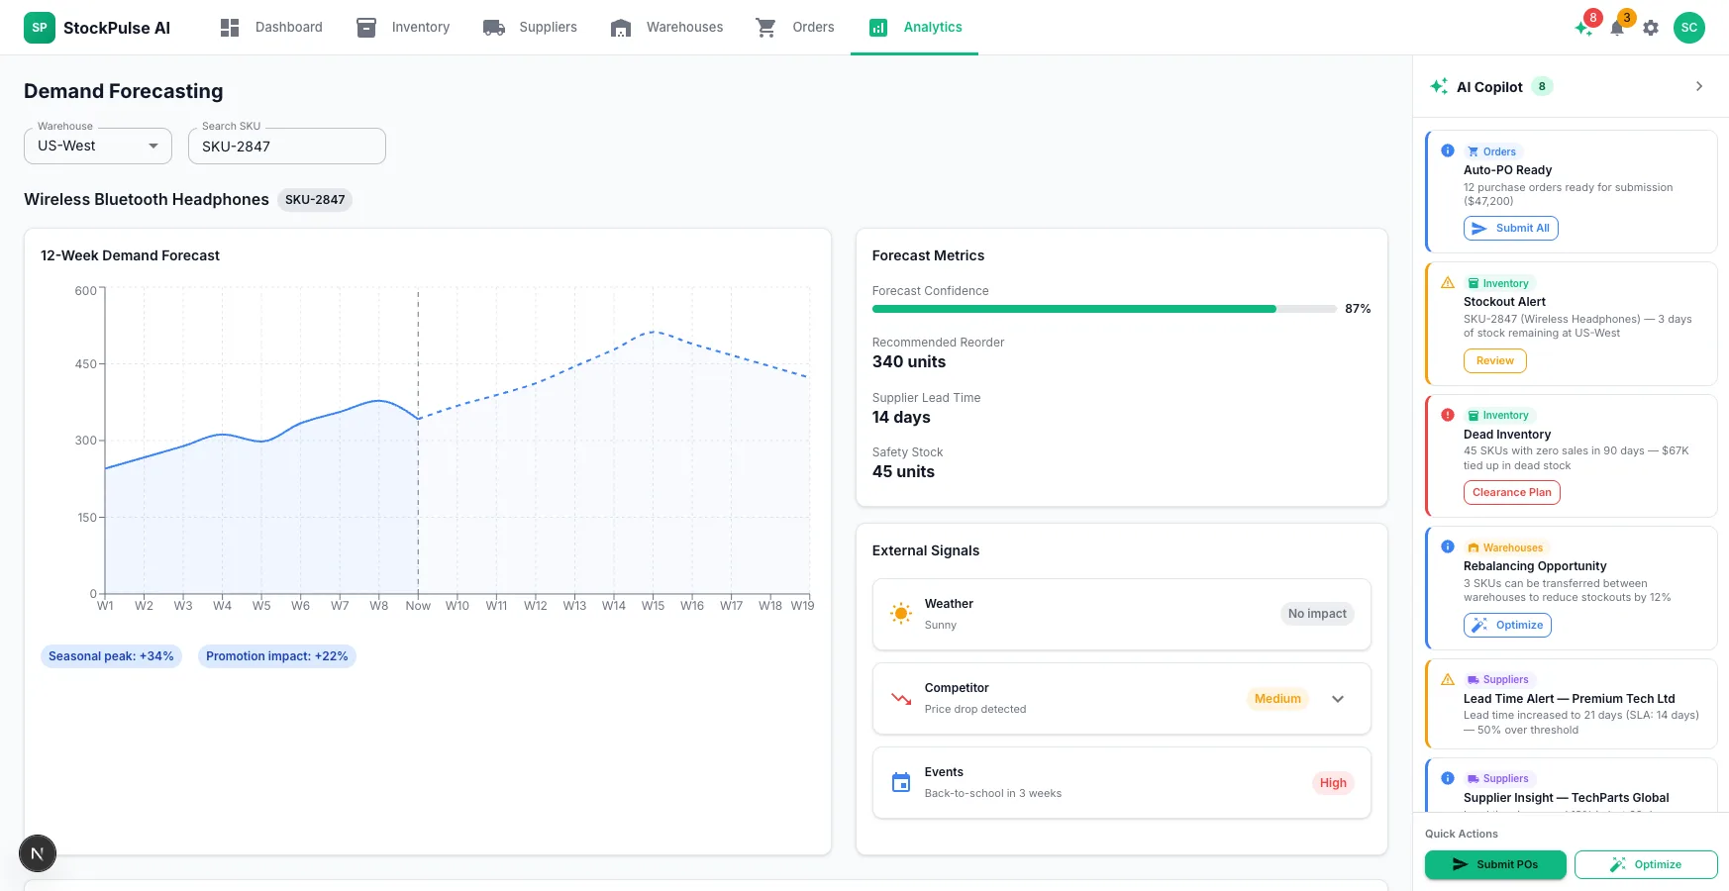1729x891 pixels.
Task: Click the Events calendar icon
Action: (x=901, y=782)
